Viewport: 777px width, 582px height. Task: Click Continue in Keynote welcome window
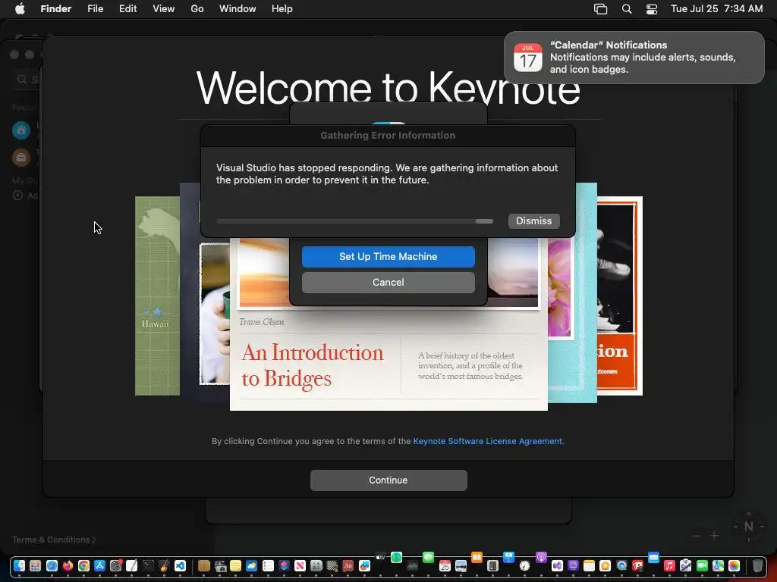[x=388, y=480]
